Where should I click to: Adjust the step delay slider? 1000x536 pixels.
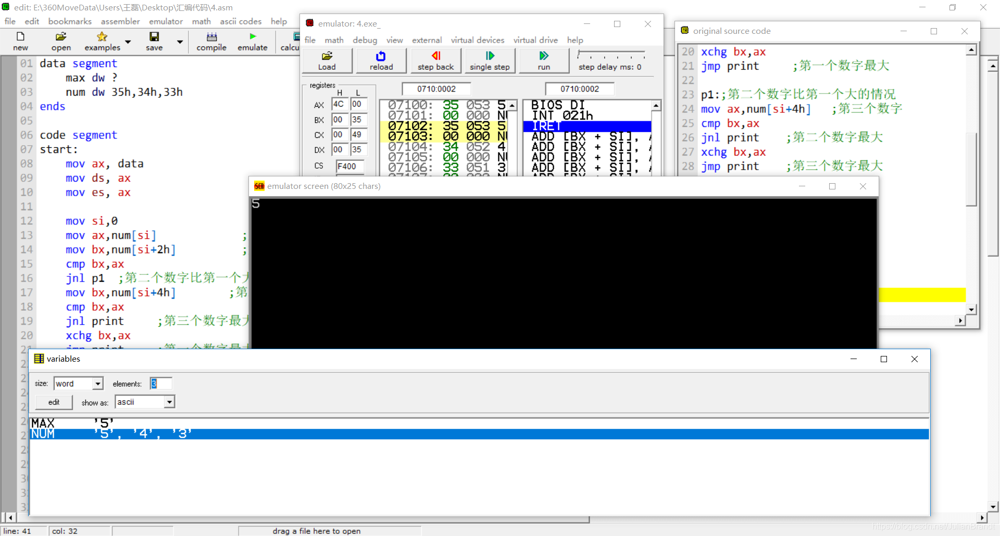pos(611,55)
